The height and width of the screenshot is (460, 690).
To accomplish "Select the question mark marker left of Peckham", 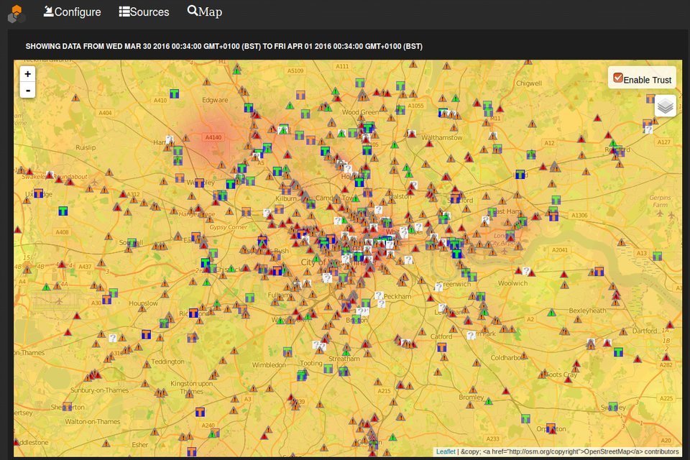I will (379, 295).
